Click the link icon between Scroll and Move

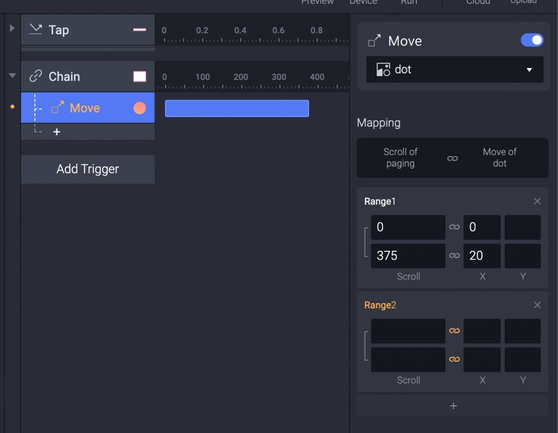coord(452,158)
